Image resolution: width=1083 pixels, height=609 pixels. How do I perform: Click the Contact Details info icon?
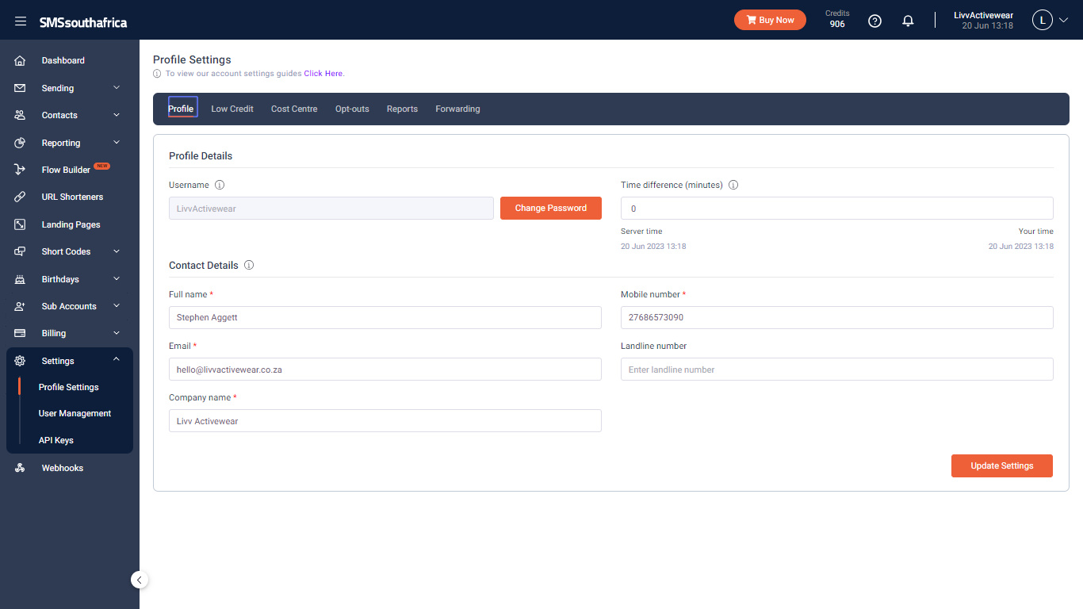coord(249,265)
